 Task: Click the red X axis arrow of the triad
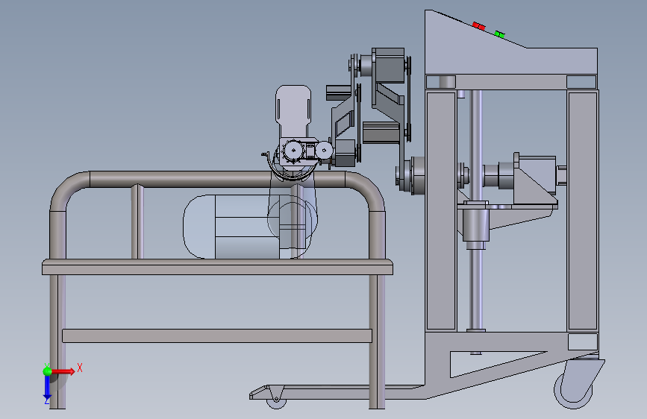[x=63, y=371]
